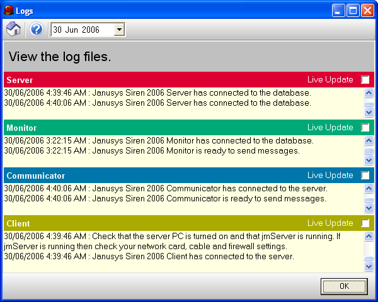Click Server log entry at 4:40:06 AM
The height and width of the screenshot is (302, 378).
157,103
